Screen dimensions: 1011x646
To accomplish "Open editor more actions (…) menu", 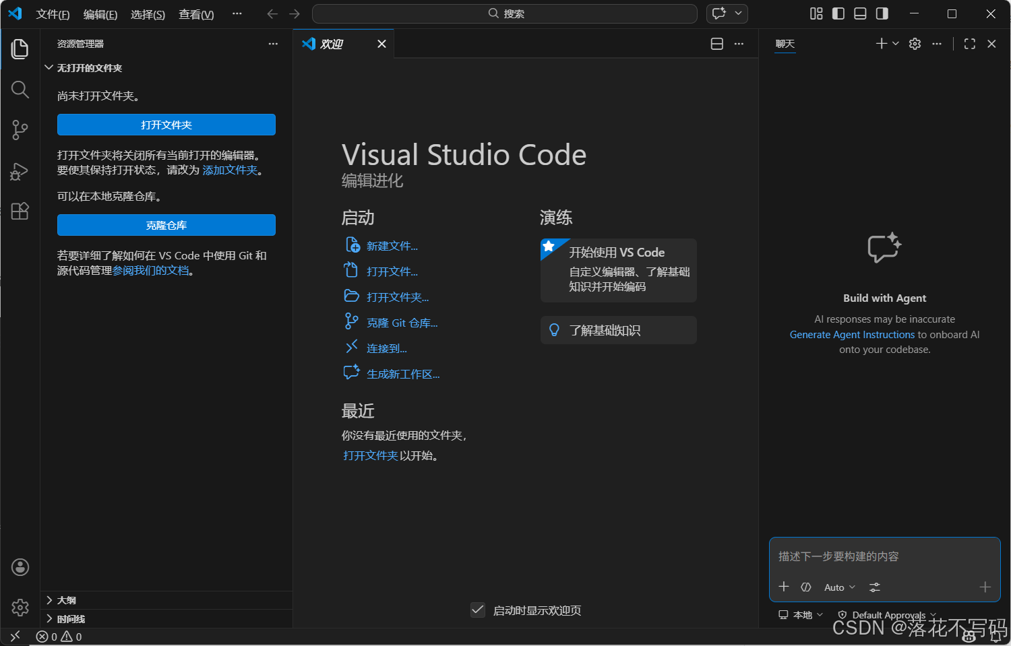I will (x=739, y=44).
